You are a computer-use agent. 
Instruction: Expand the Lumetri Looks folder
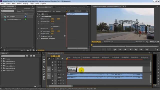[2, 70]
